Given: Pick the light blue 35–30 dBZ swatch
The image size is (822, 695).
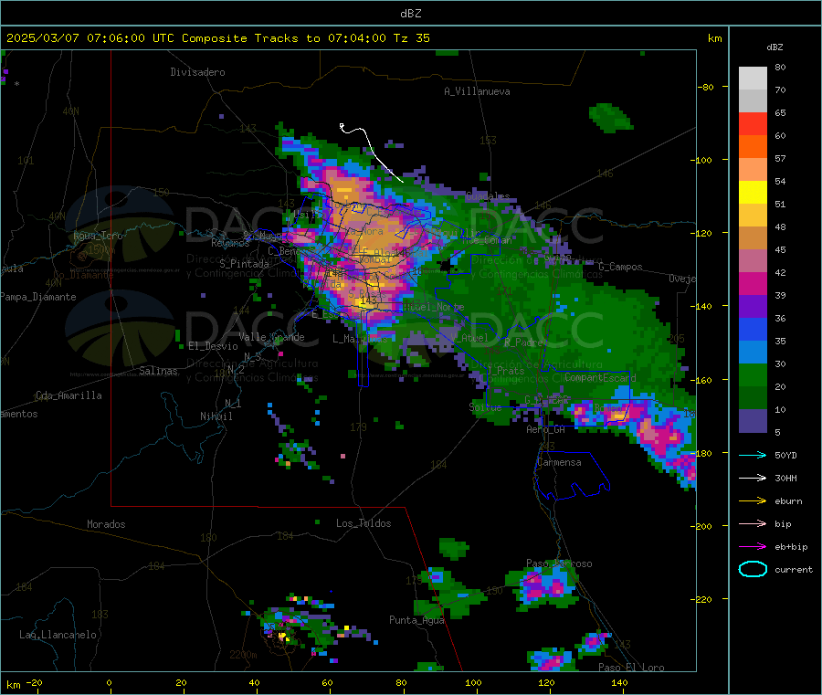Looking at the screenshot, I should pos(753,353).
